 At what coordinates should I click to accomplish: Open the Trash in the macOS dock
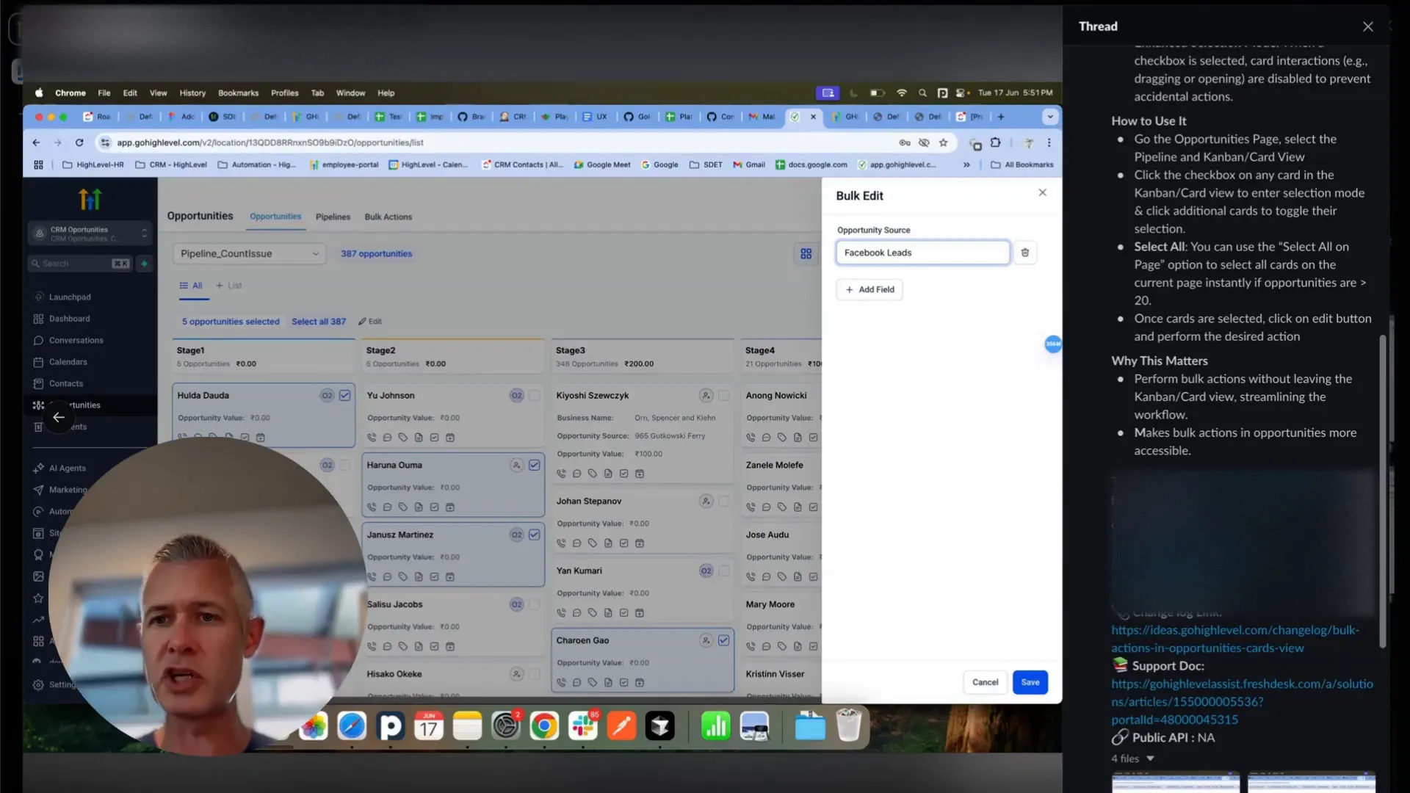coord(848,726)
